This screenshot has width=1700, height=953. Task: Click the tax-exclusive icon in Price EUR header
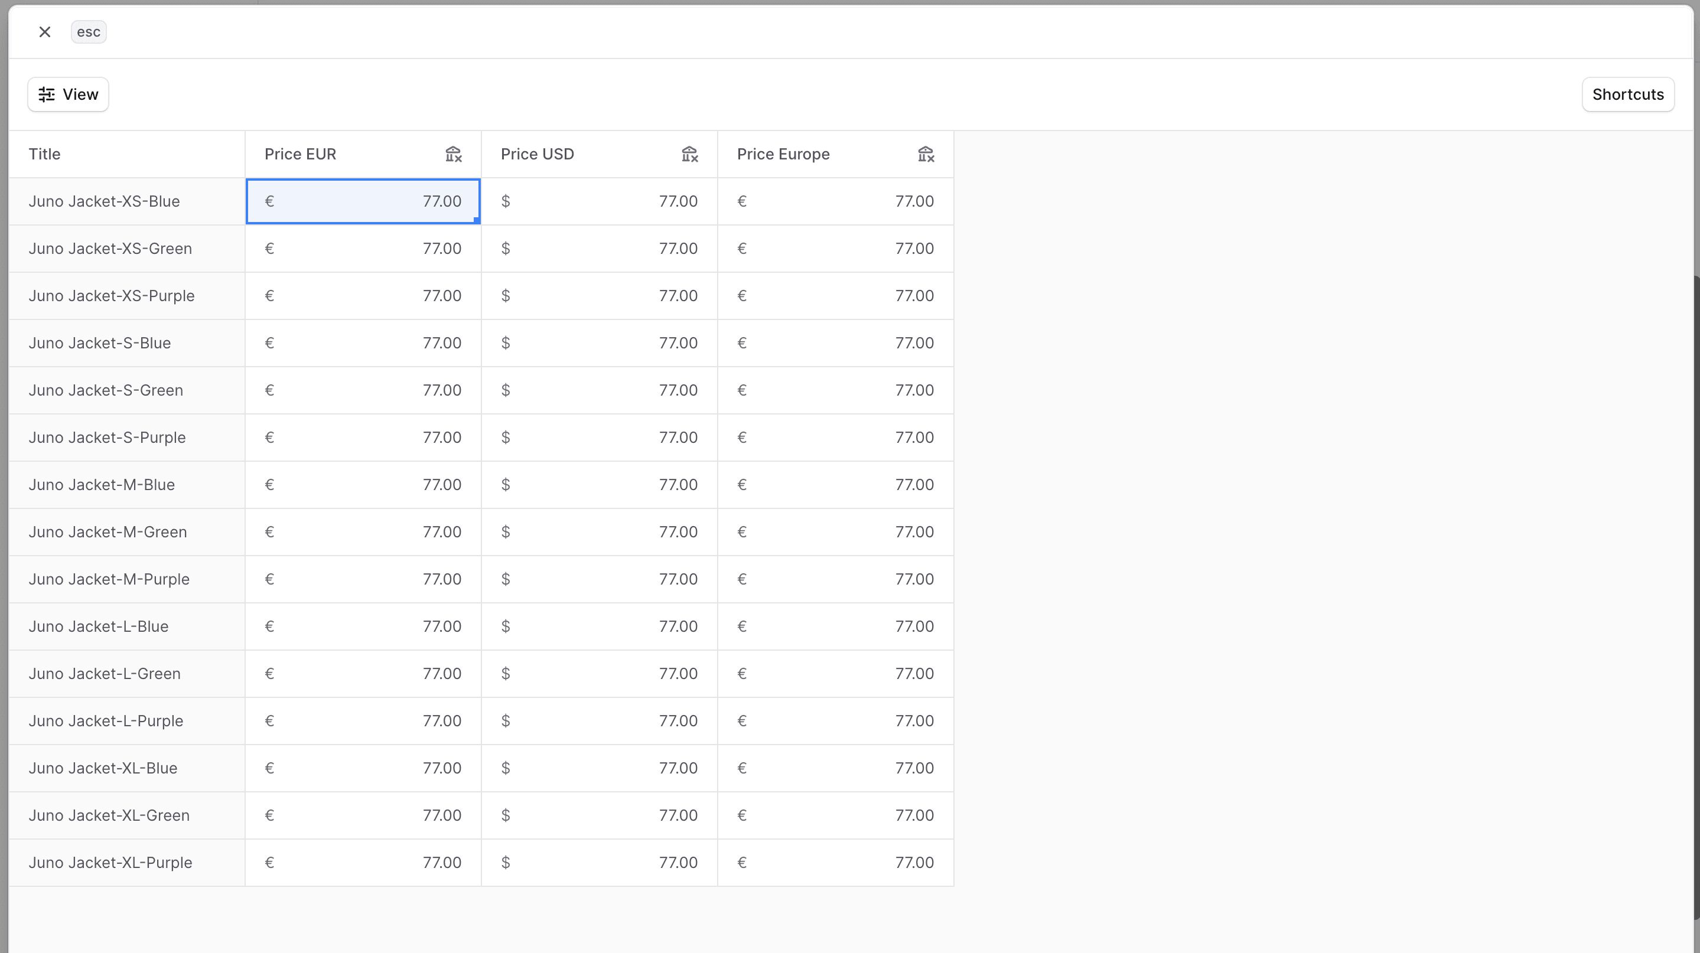coord(454,154)
